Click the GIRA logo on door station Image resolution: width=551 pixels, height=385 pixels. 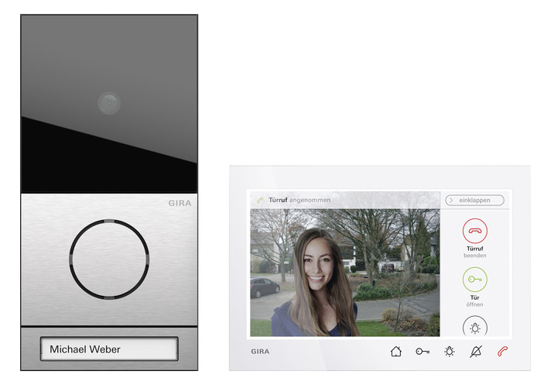click(x=180, y=204)
